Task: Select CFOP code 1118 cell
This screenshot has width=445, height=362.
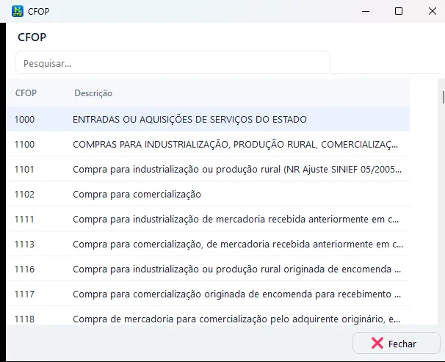Action: (24, 319)
